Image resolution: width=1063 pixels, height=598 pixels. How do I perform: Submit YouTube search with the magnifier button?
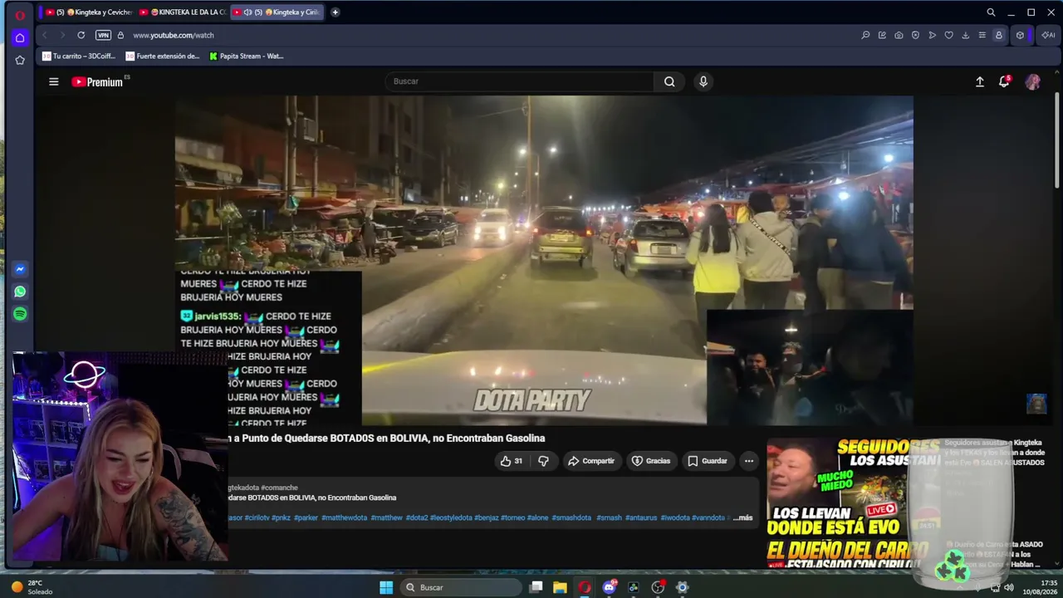[x=669, y=81]
